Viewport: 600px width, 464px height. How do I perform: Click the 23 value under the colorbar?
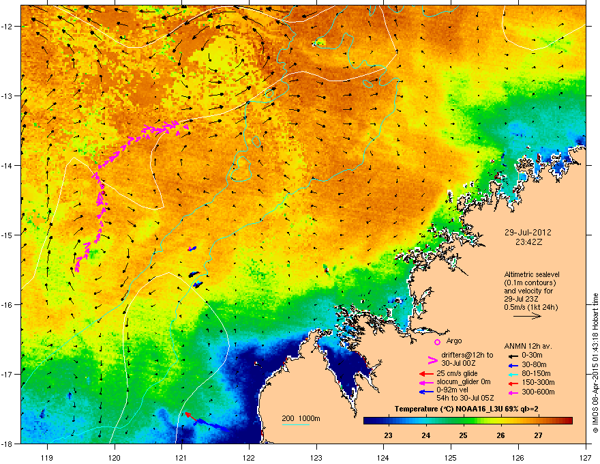pyautogui.click(x=389, y=435)
